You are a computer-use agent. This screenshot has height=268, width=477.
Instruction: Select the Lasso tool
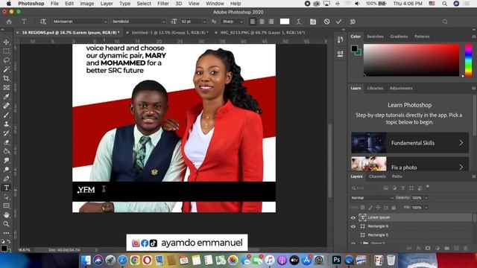point(6,60)
